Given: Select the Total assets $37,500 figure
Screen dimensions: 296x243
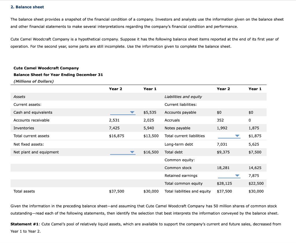Looking at the screenshot, I should click(116, 191).
